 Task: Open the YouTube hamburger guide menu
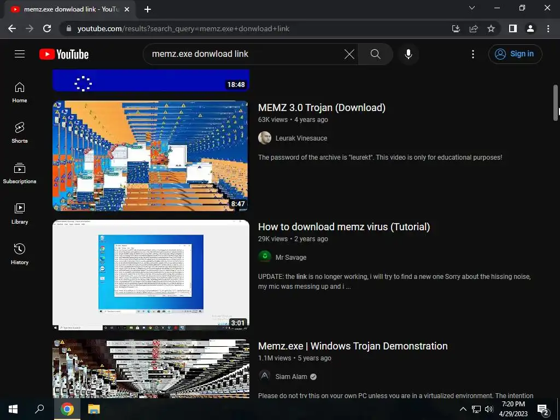pos(20,54)
